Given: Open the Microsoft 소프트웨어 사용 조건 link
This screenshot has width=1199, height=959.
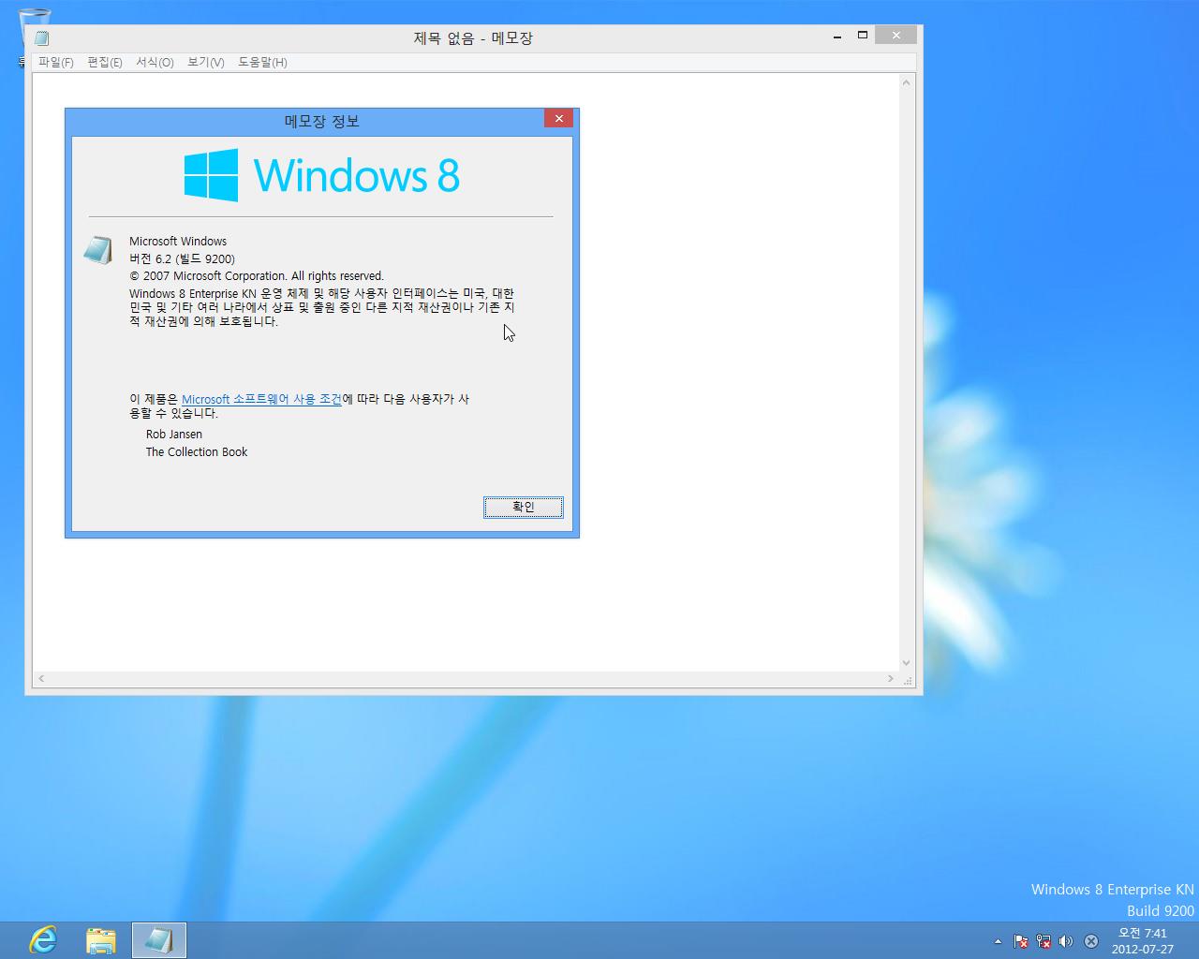Looking at the screenshot, I should click(x=261, y=399).
